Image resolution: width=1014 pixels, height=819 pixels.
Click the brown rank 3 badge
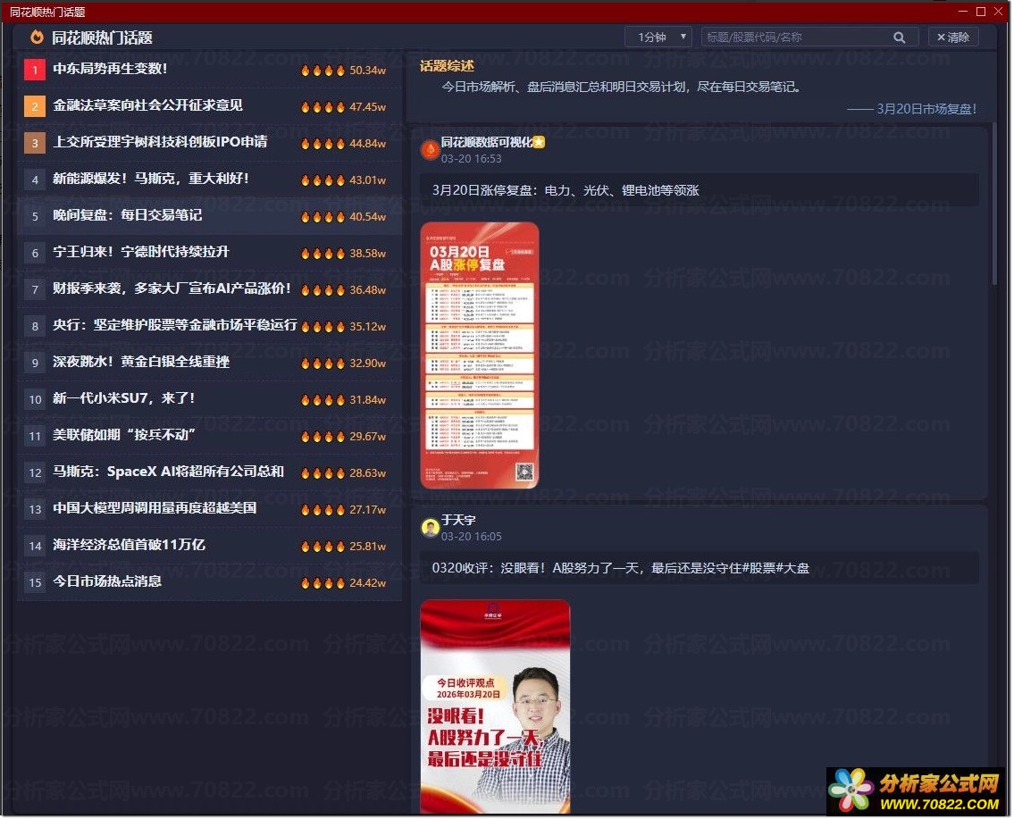click(x=35, y=143)
